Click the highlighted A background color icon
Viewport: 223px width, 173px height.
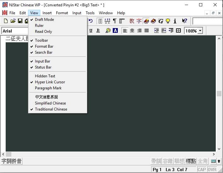(115, 31)
